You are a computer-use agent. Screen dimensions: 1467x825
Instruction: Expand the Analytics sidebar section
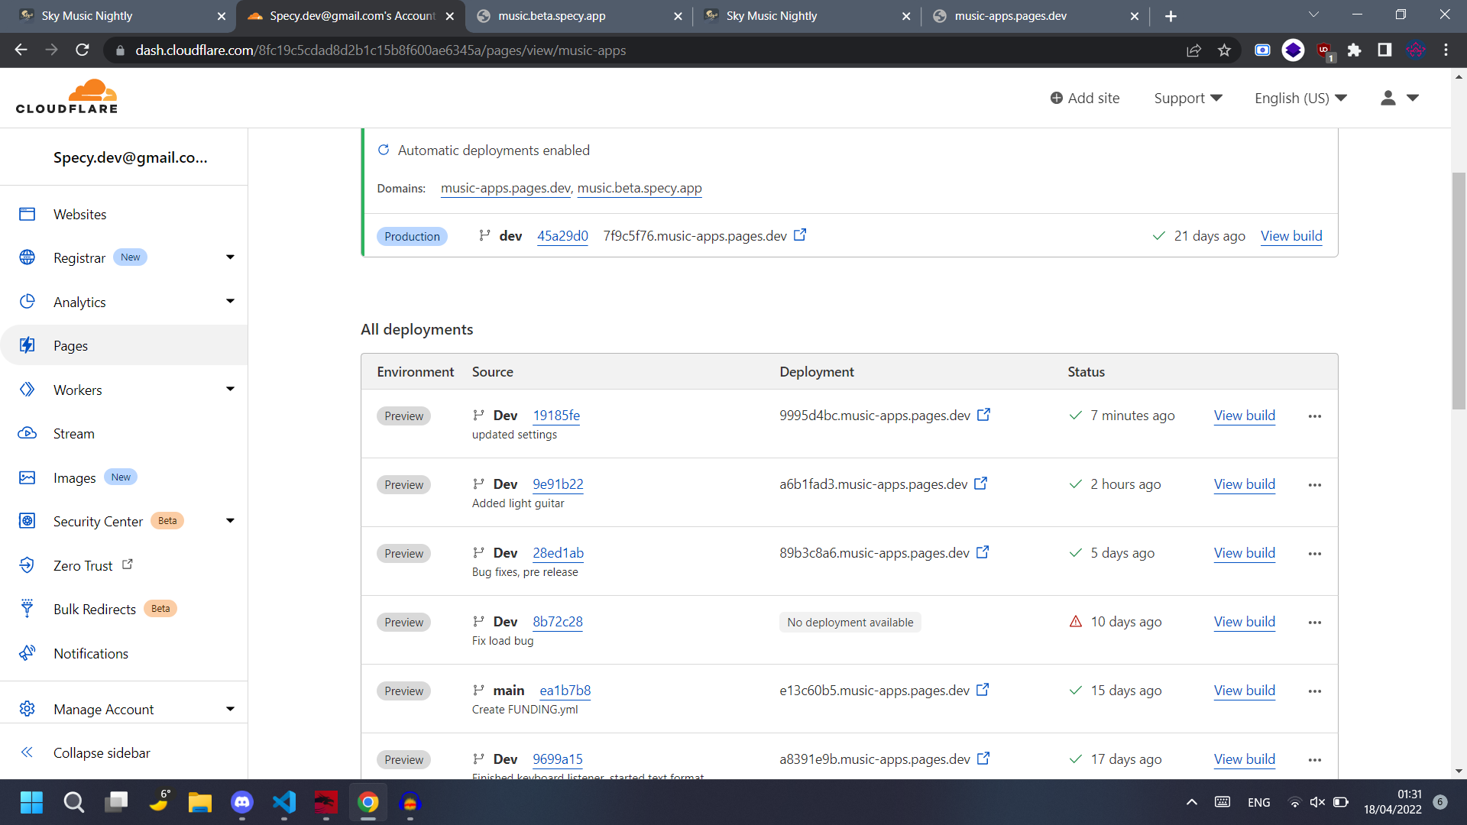[230, 302]
